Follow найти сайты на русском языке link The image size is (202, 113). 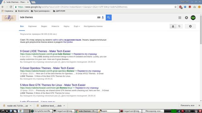coord(67,40)
